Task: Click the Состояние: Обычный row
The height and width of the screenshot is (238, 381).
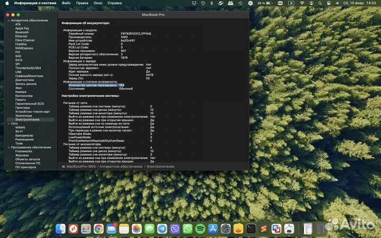Action: (101, 89)
